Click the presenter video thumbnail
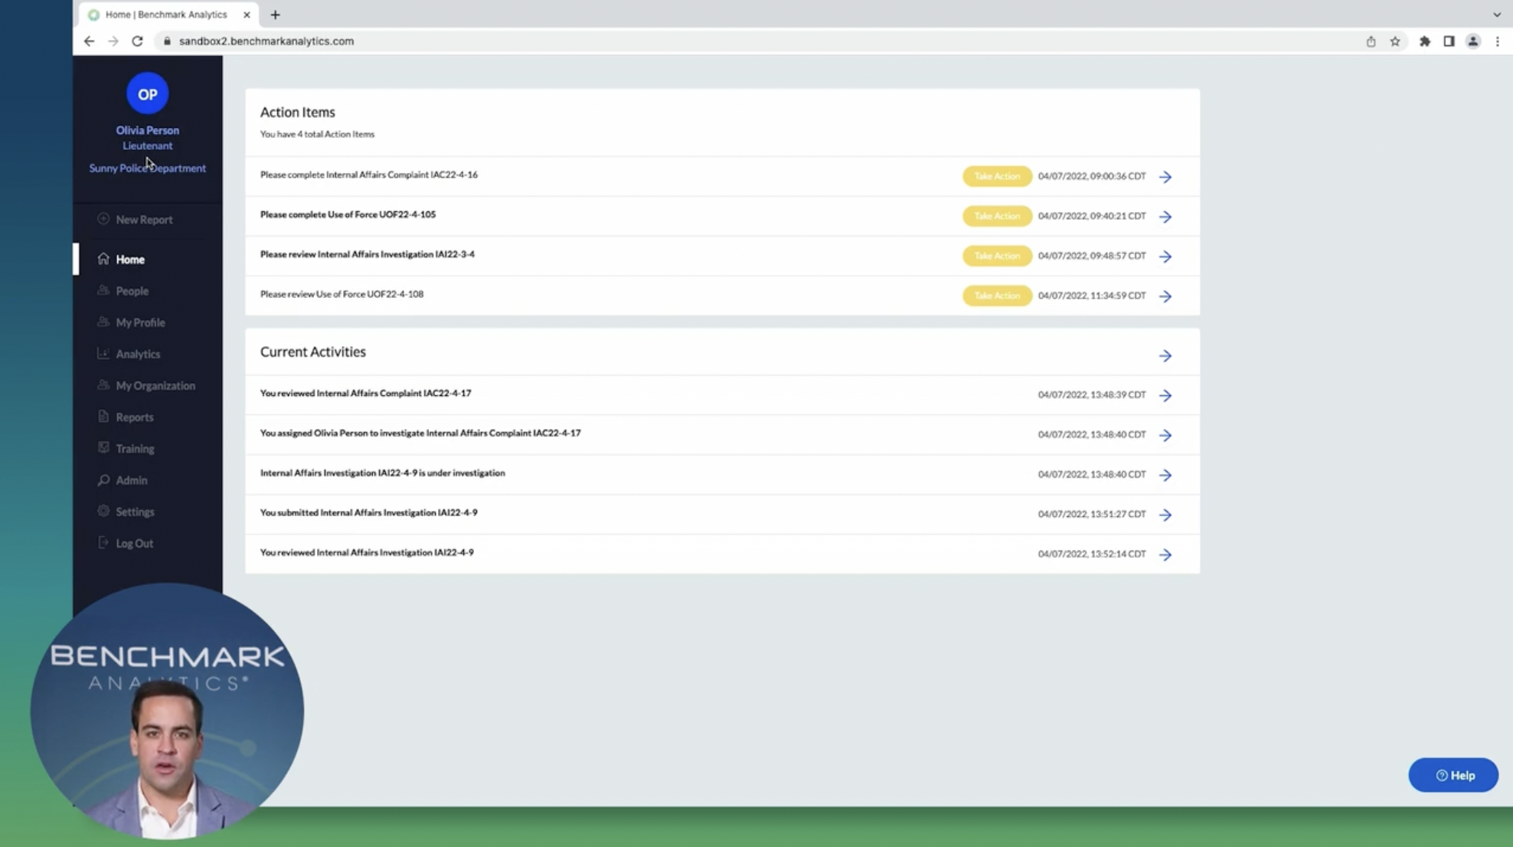The width and height of the screenshot is (1513, 847). click(167, 712)
